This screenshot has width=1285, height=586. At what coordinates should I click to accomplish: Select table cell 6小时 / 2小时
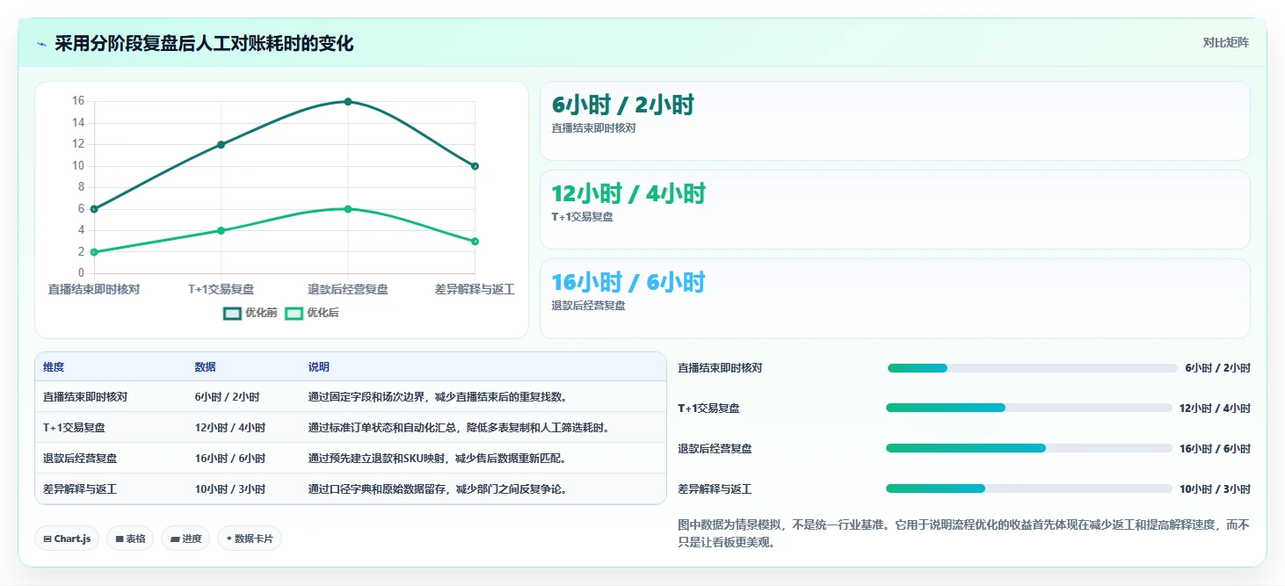pos(228,397)
